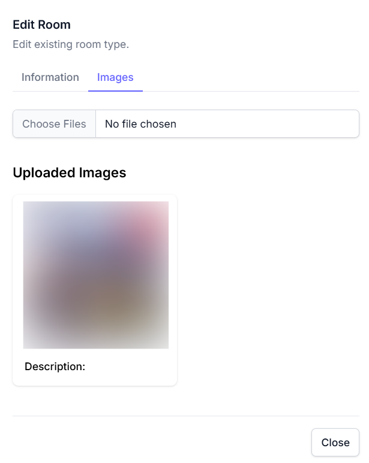Select the Images tab
The image size is (369, 463).
115,77
